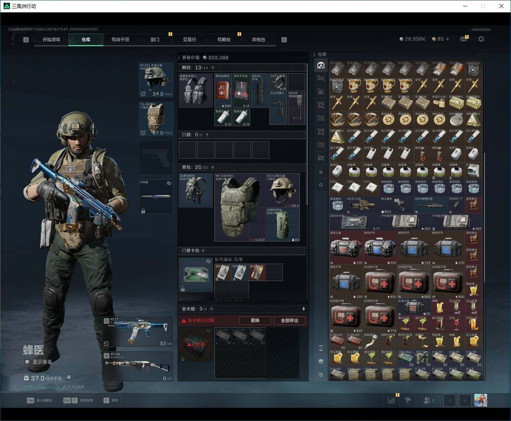The height and width of the screenshot is (421, 511).
Task: Select the KC17 primary weapon slot
Action: coord(138,332)
